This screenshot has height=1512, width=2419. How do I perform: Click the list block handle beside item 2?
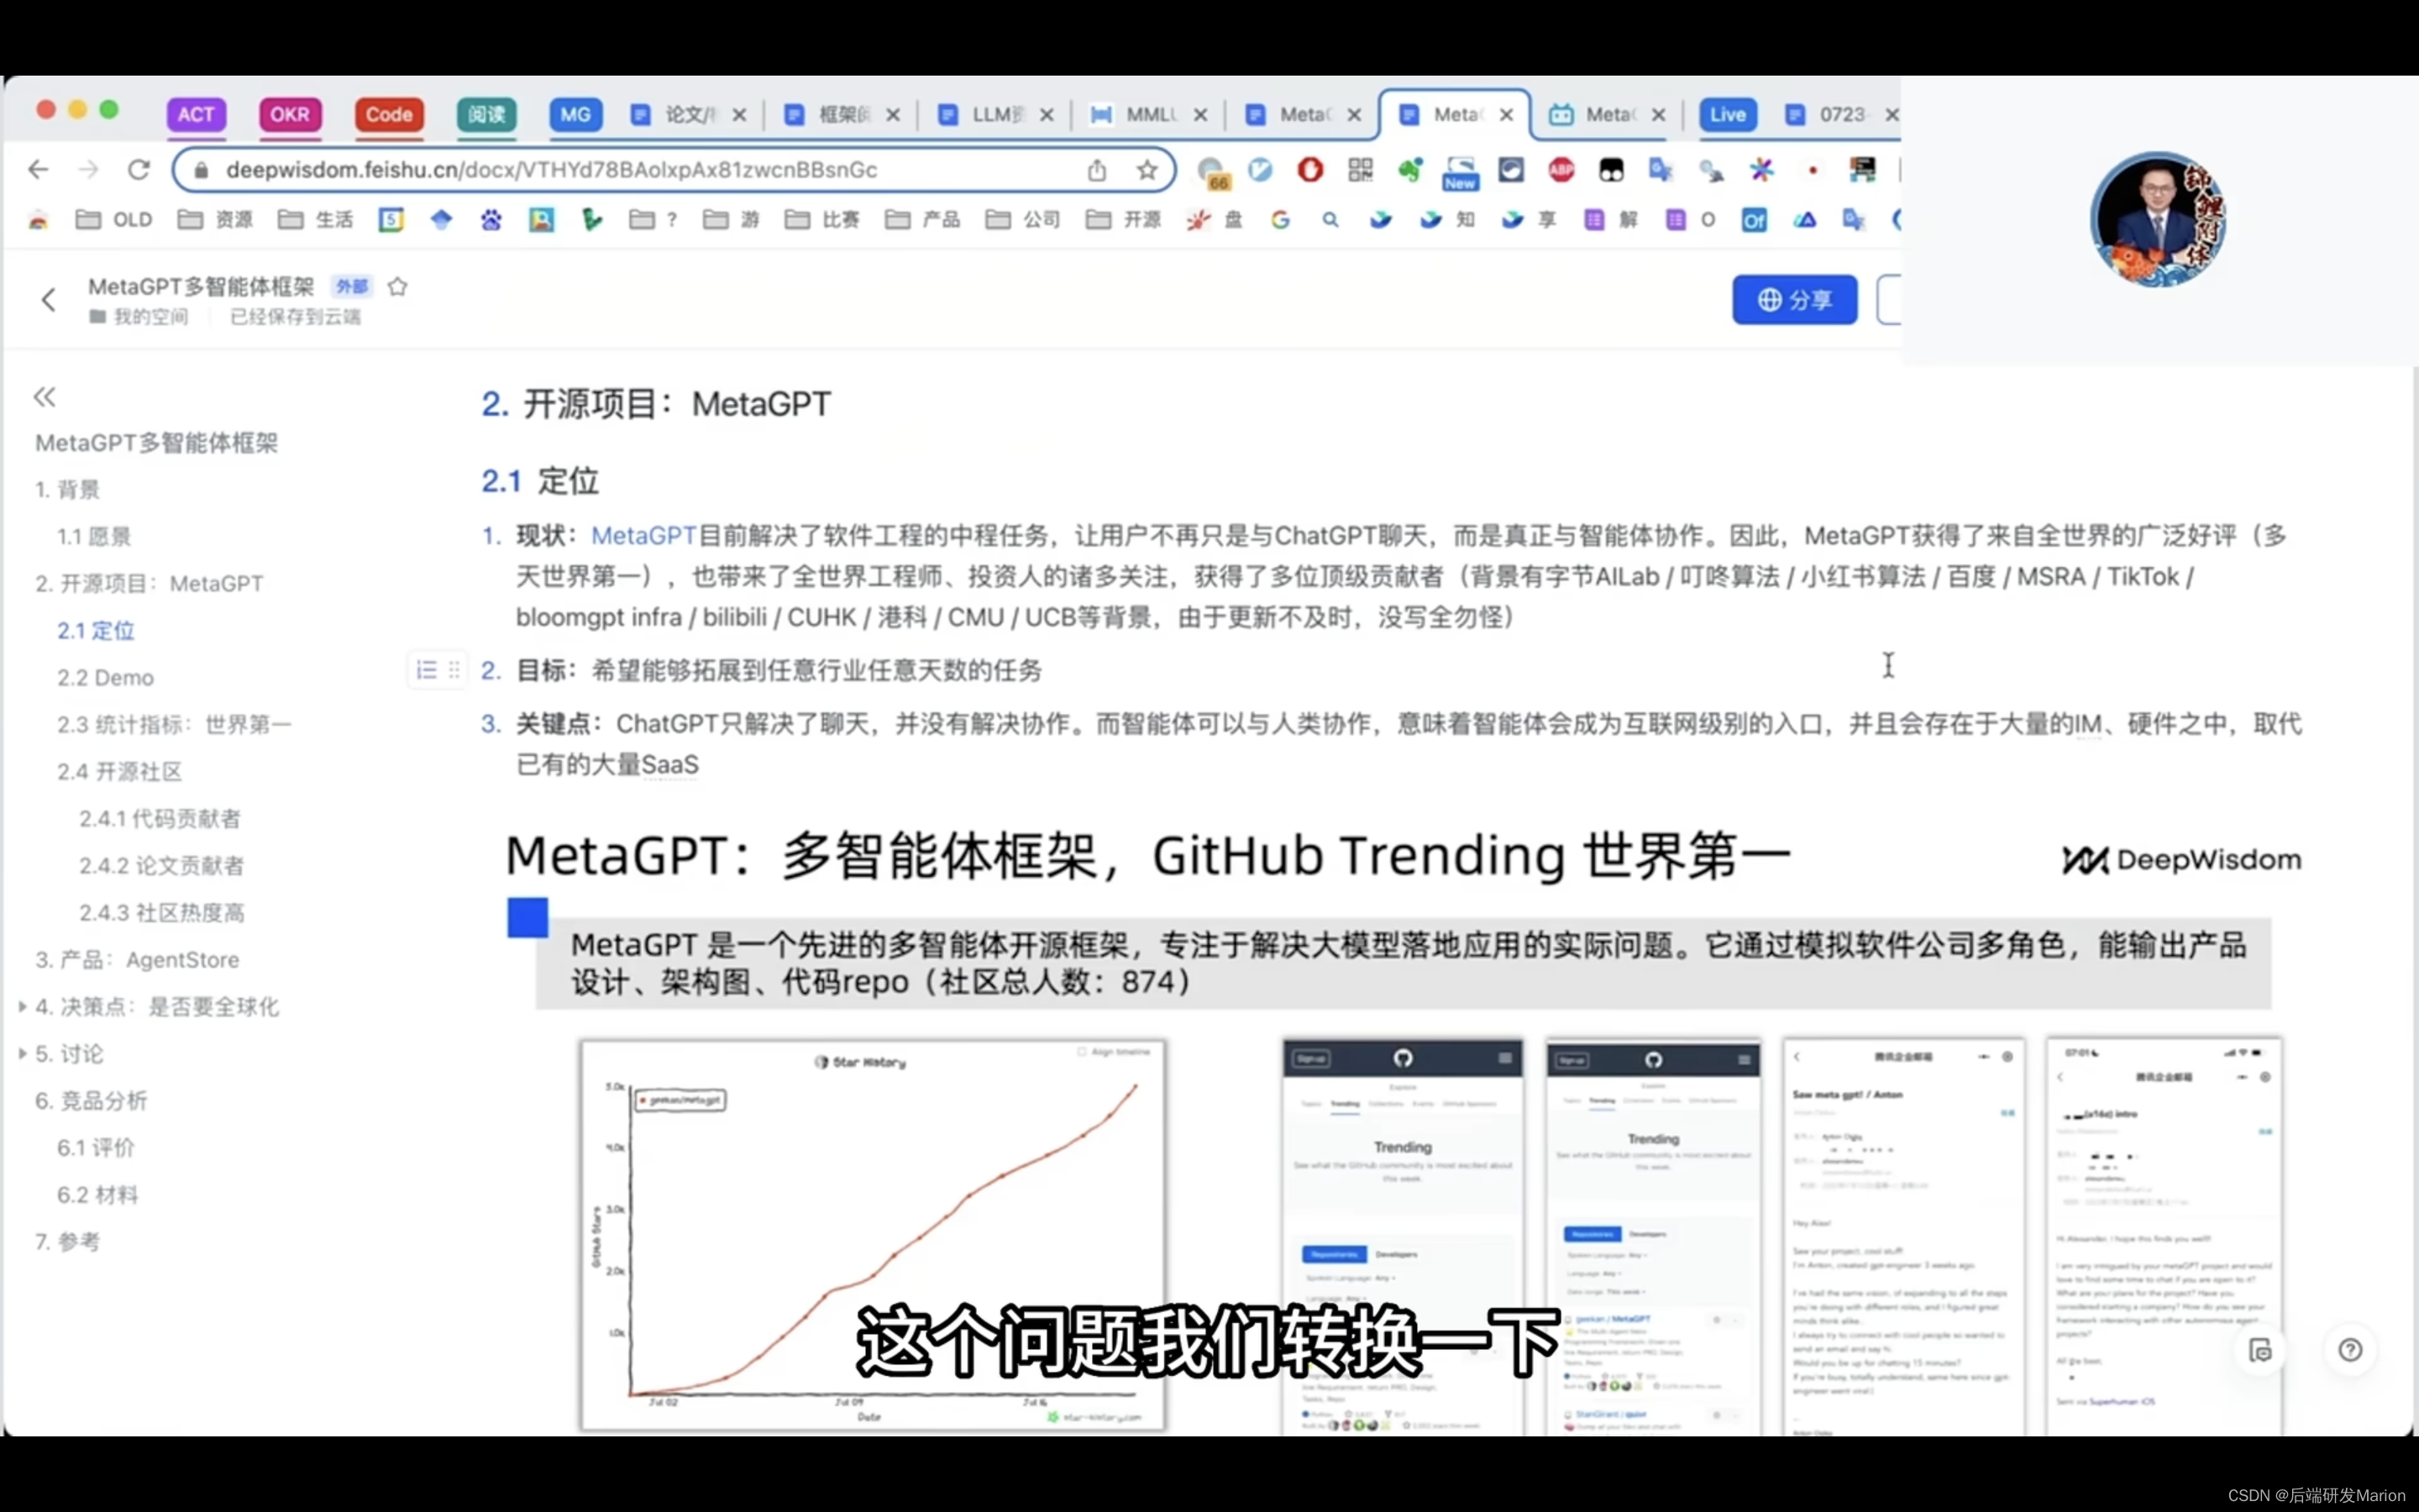pos(427,670)
